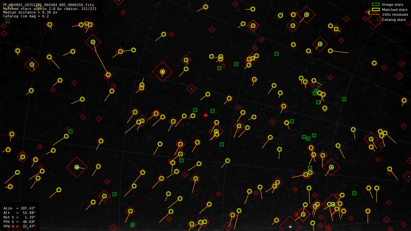This screenshot has width=411, height=231.
Task: Select the 'Catalog lim mag = 6.2' line
Action: [x=26, y=16]
